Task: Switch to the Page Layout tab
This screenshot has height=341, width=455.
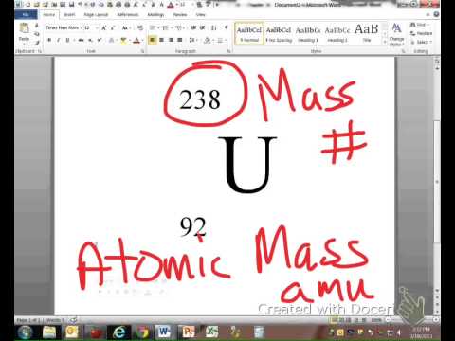Action: [96, 15]
